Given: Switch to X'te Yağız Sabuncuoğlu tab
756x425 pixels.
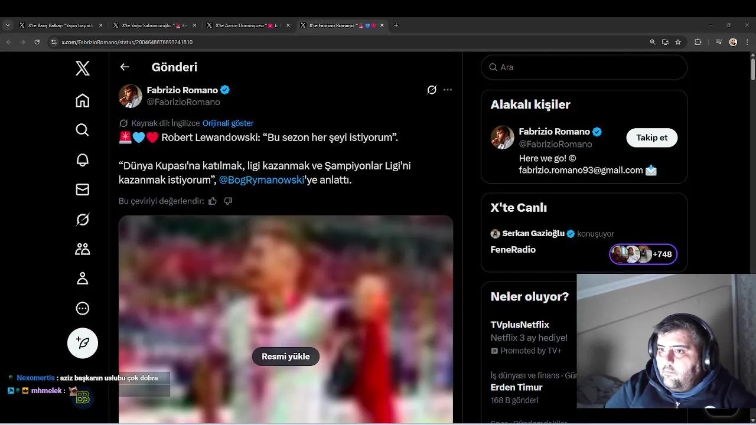Looking at the screenshot, I should point(155,25).
